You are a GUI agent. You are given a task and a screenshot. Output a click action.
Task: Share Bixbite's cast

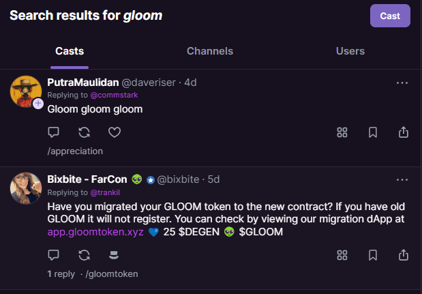pyautogui.click(x=404, y=255)
